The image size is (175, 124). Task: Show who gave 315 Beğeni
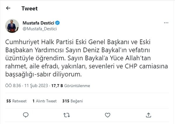(x=73, y=101)
